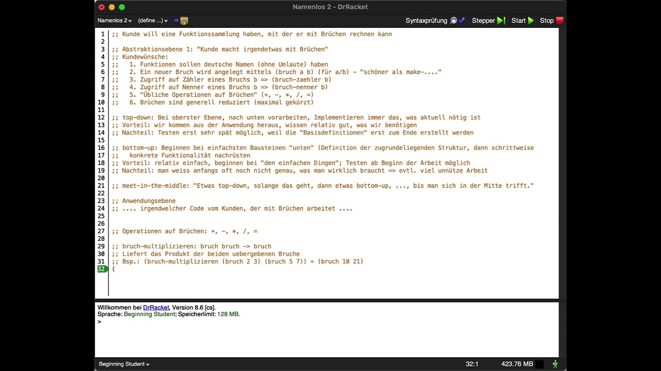Click line 31 Bsp. bruch-multiplizieren example
The height and width of the screenshot is (371, 661).
[238, 261]
